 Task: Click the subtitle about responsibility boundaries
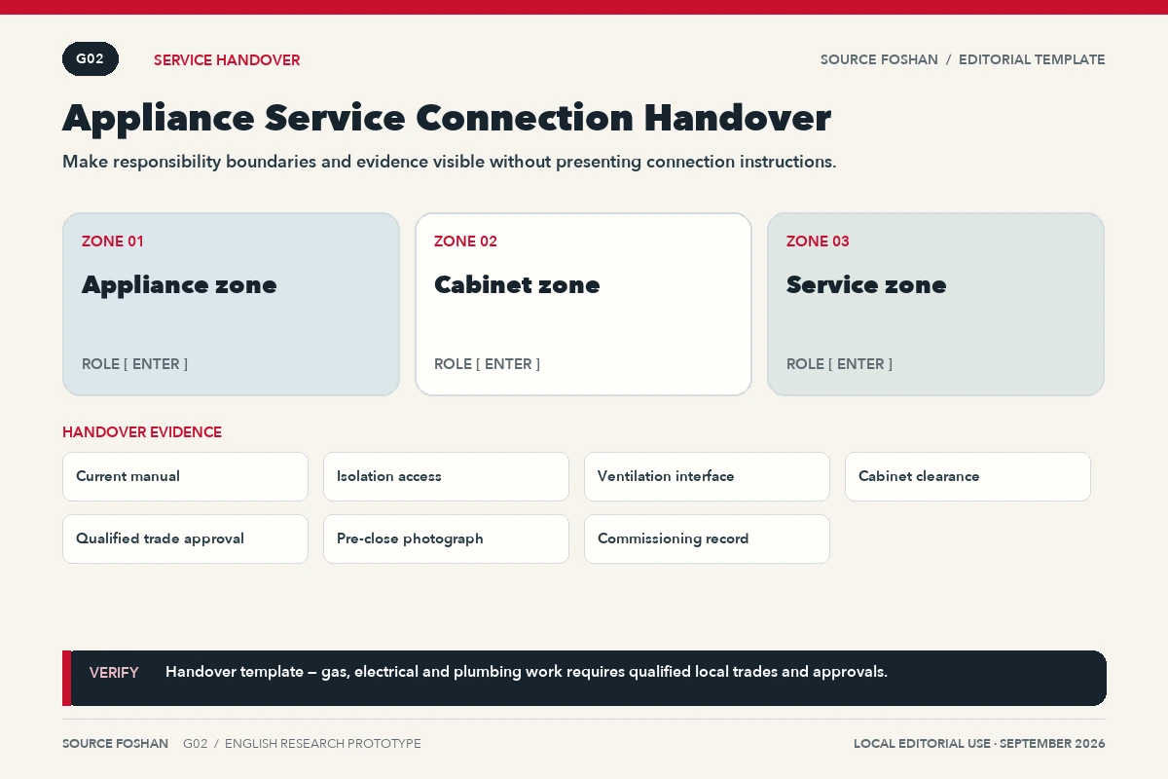450,162
